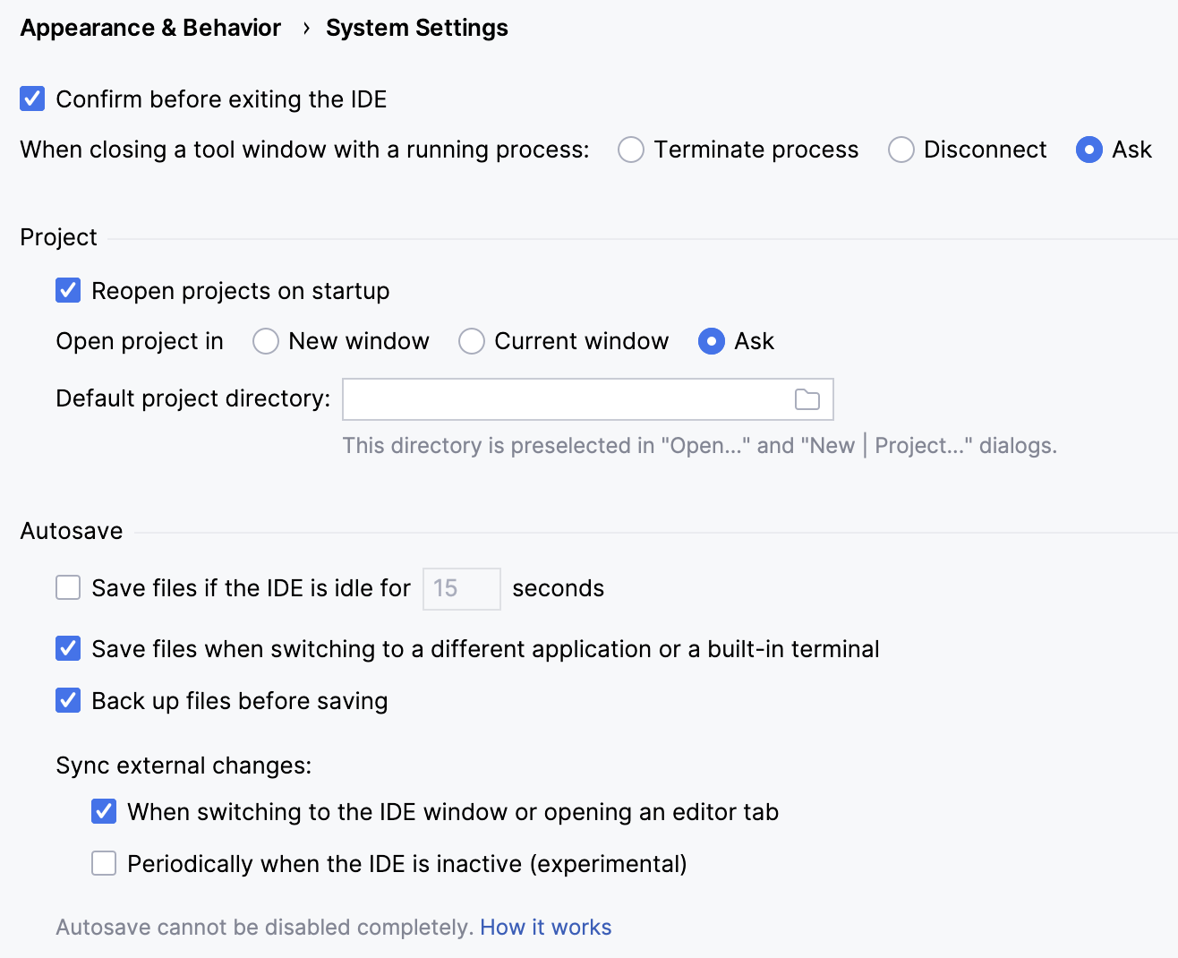The height and width of the screenshot is (958, 1178).
Task: Disable Back up files before saving
Action: tap(68, 700)
